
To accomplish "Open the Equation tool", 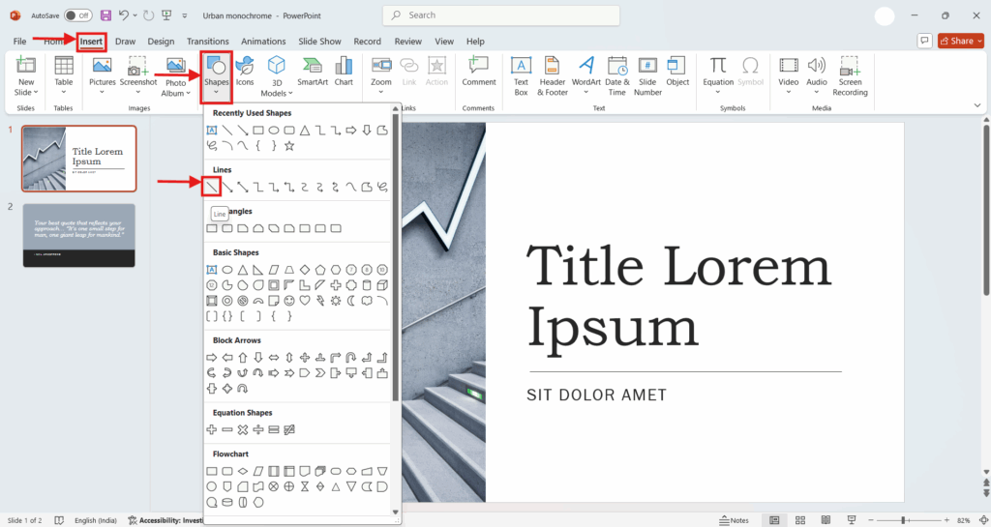I will click(x=718, y=72).
